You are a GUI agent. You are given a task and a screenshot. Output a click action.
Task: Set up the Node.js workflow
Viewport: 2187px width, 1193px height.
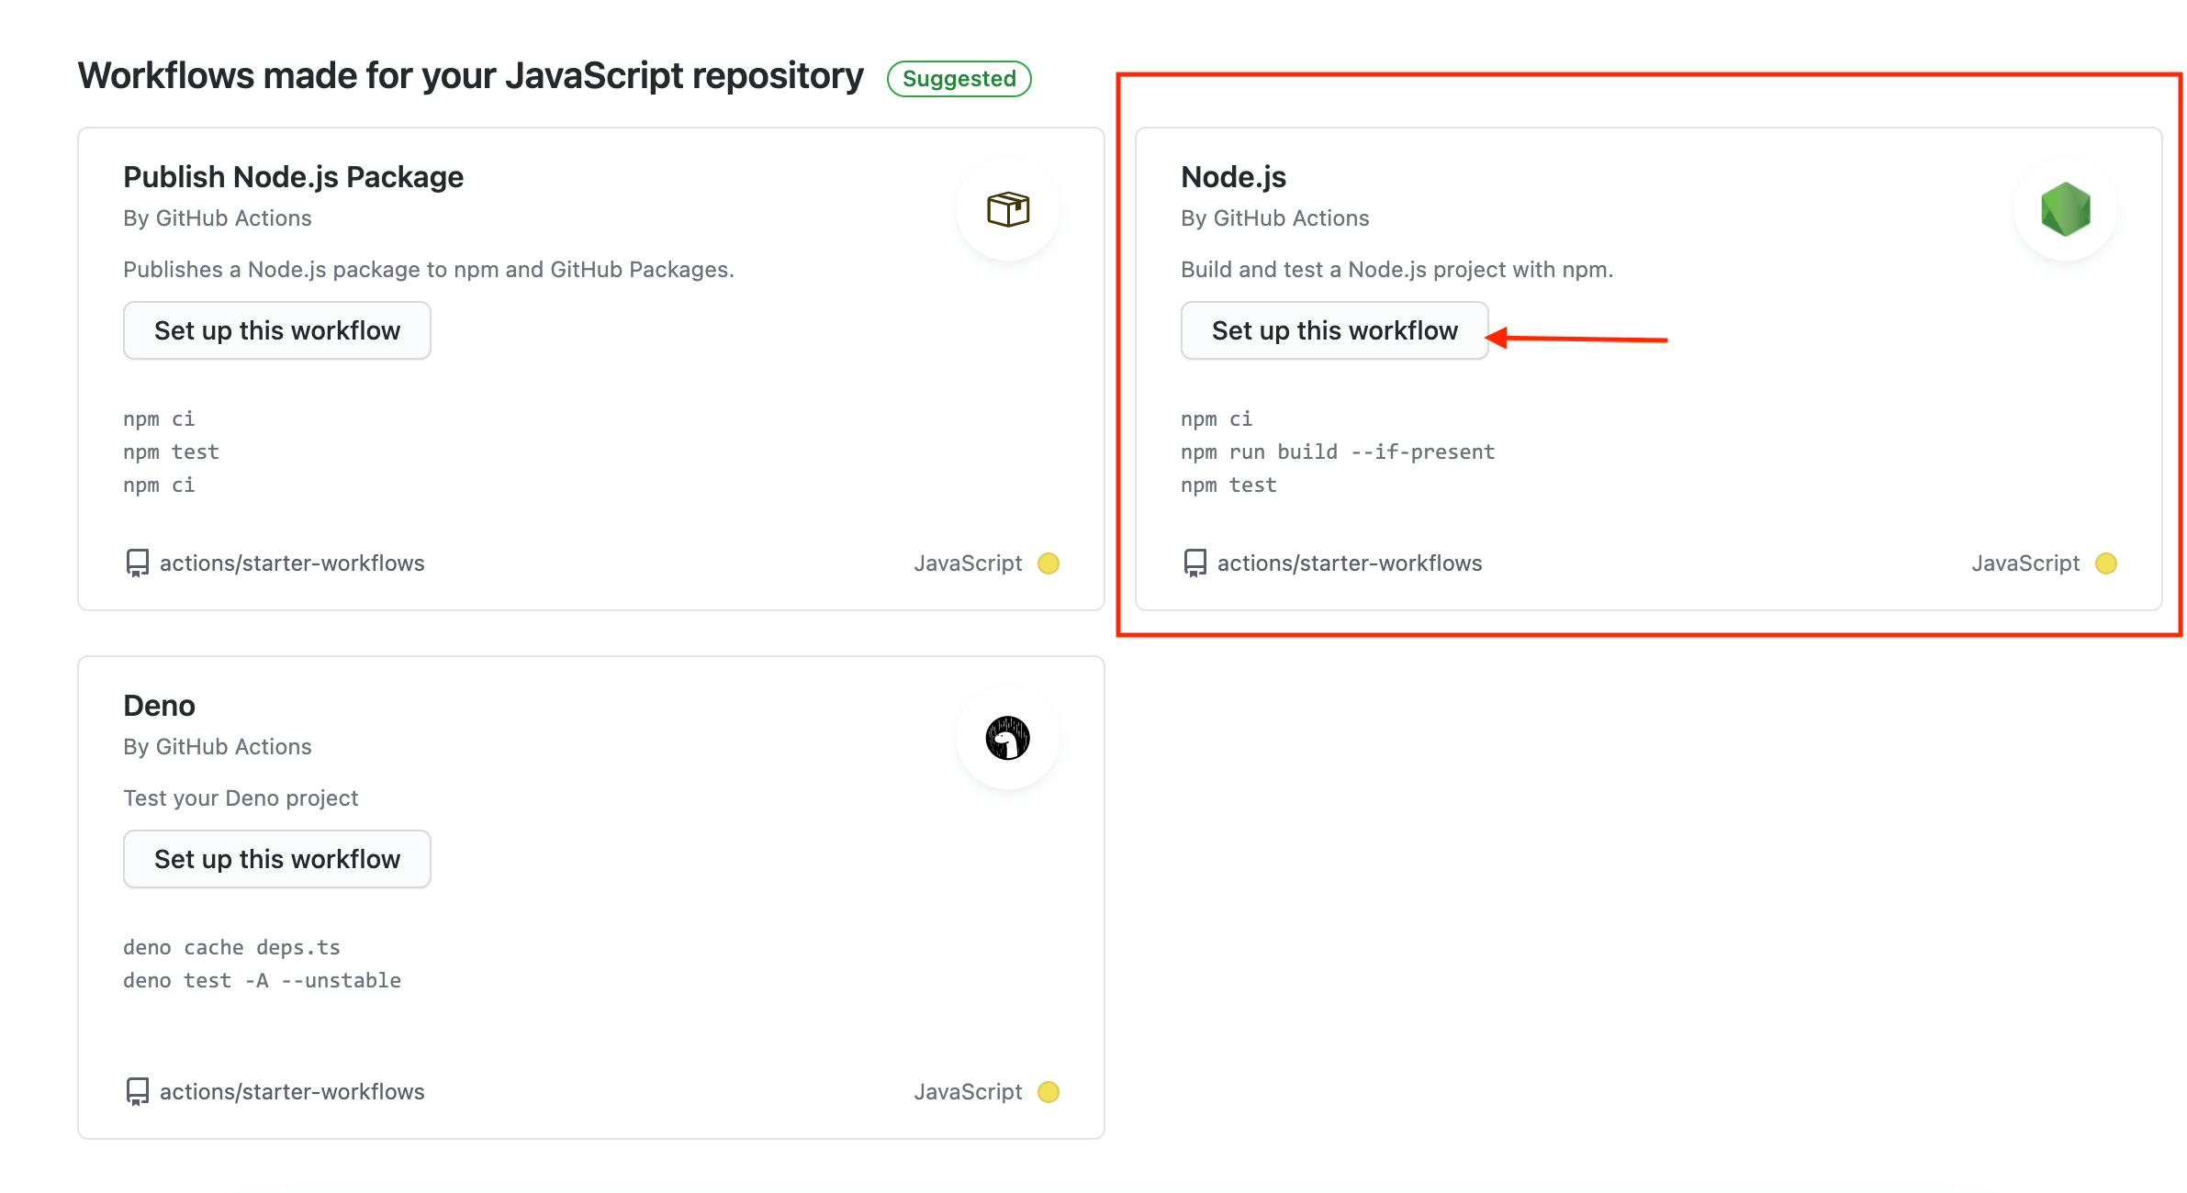point(1334,330)
